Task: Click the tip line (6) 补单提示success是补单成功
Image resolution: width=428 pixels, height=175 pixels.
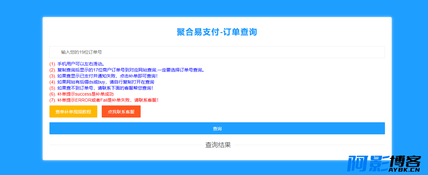Action: tap(82, 94)
